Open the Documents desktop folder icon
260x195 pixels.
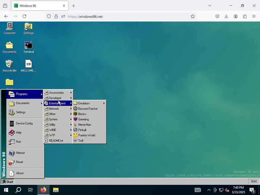(x=9, y=47)
